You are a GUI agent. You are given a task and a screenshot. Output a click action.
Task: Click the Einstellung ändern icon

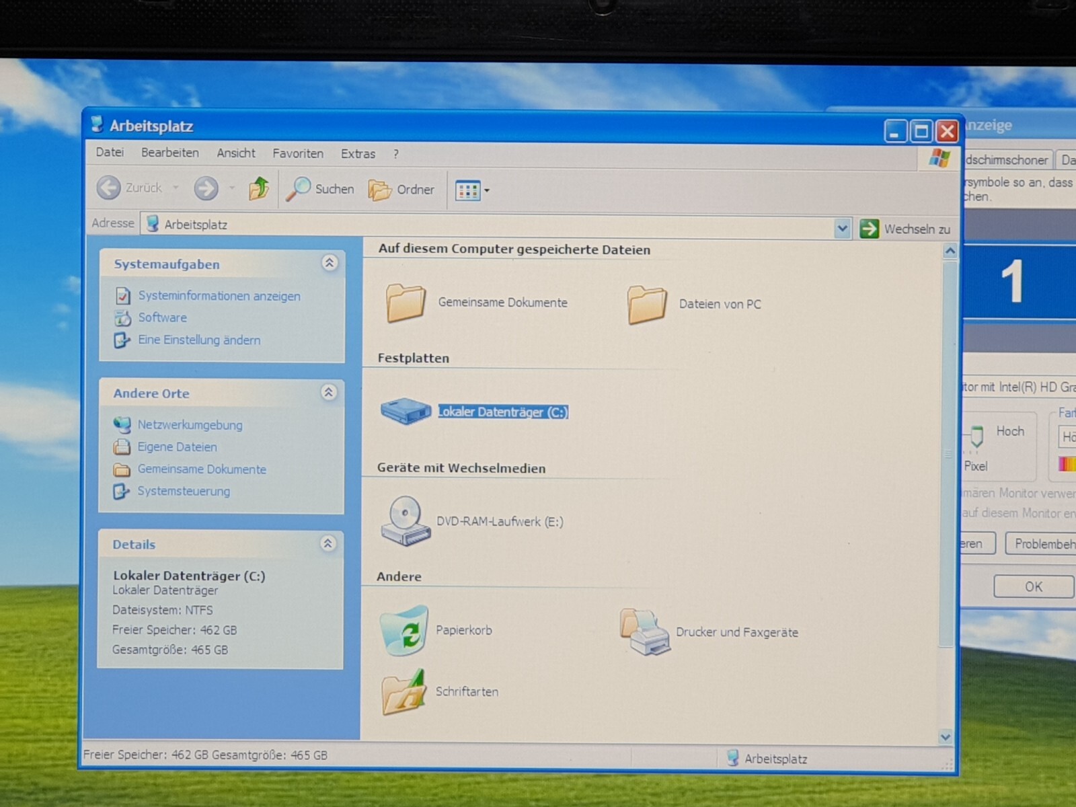pyautogui.click(x=122, y=340)
